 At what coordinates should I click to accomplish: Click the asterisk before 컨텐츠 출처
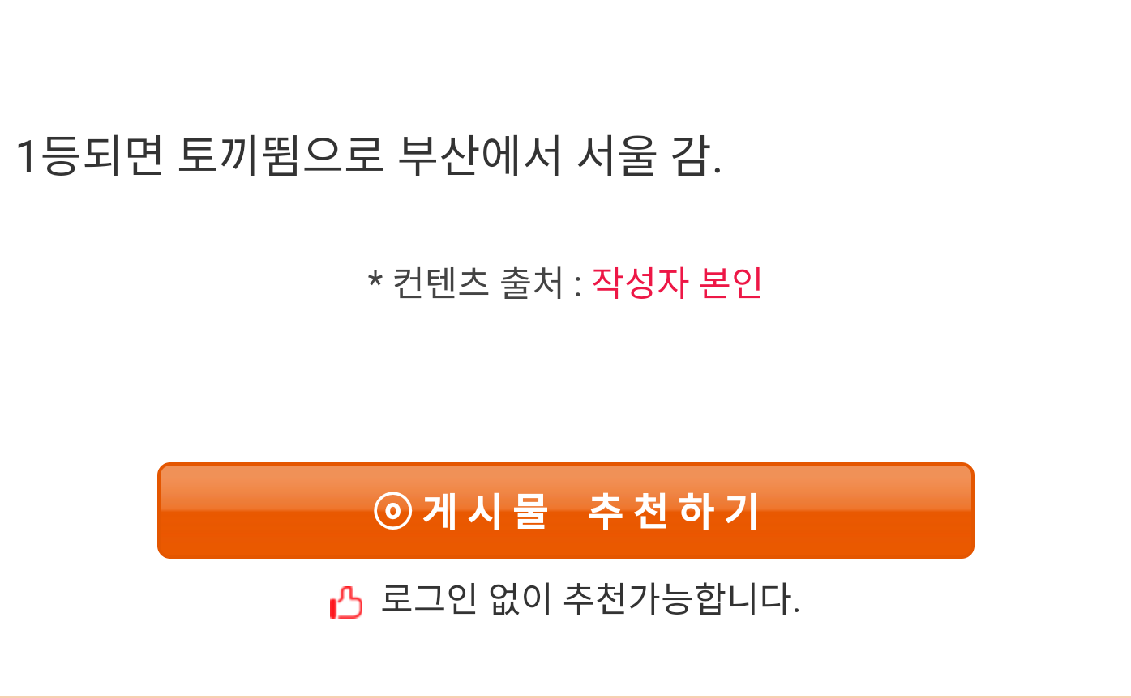coord(375,281)
